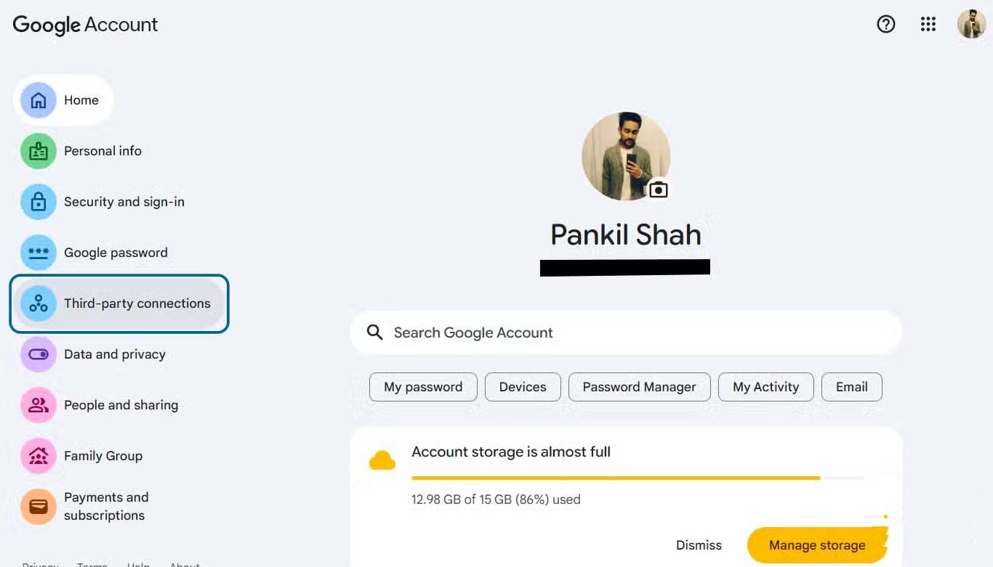The width and height of the screenshot is (993, 567).
Task: Open account avatar in top right corner
Action: pos(971,25)
